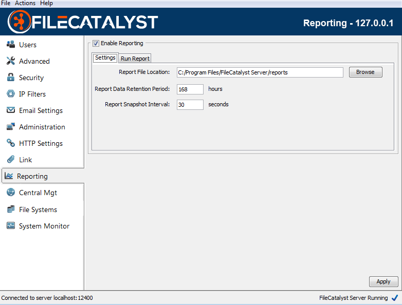Screen dimensions: 402x305
Task: Click the 'Report File Location:' label
Action: (144, 72)
